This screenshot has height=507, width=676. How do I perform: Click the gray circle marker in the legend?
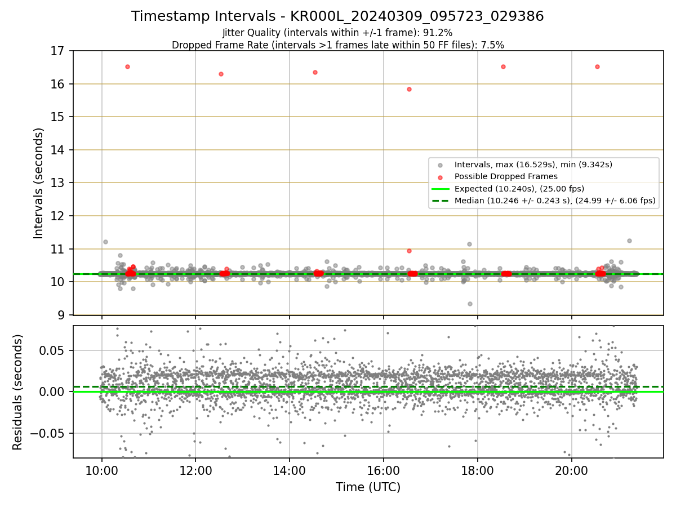[x=440, y=165]
